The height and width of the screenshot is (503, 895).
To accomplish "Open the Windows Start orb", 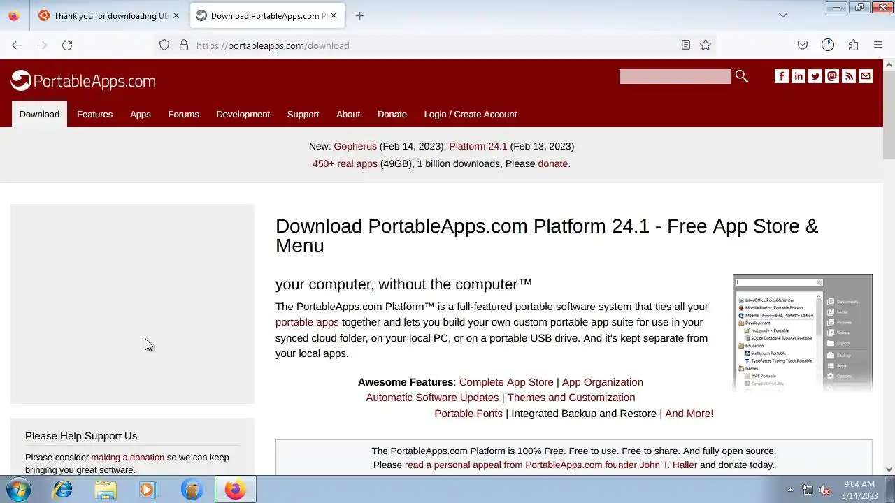I will (19, 489).
